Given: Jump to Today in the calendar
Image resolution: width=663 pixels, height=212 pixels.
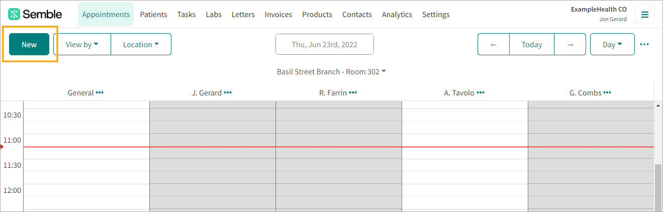Looking at the screenshot, I should [532, 44].
